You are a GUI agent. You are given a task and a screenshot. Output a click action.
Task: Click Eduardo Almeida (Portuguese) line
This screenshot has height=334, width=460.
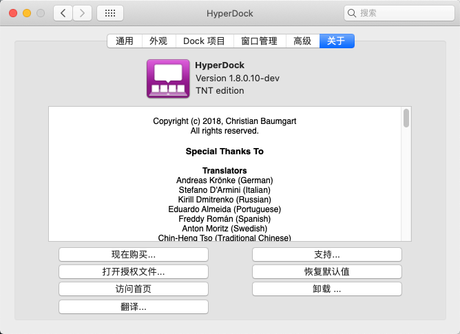click(224, 209)
